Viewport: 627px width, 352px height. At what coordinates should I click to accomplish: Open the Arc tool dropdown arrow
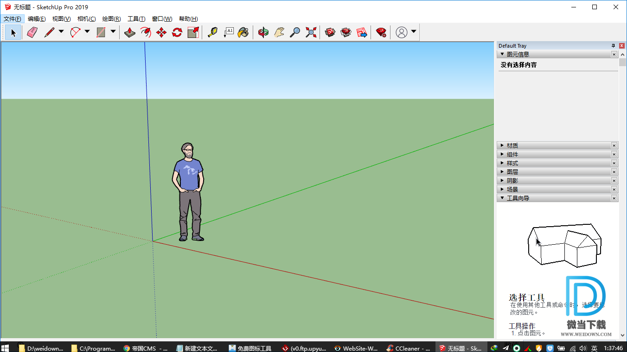pyautogui.click(x=87, y=32)
